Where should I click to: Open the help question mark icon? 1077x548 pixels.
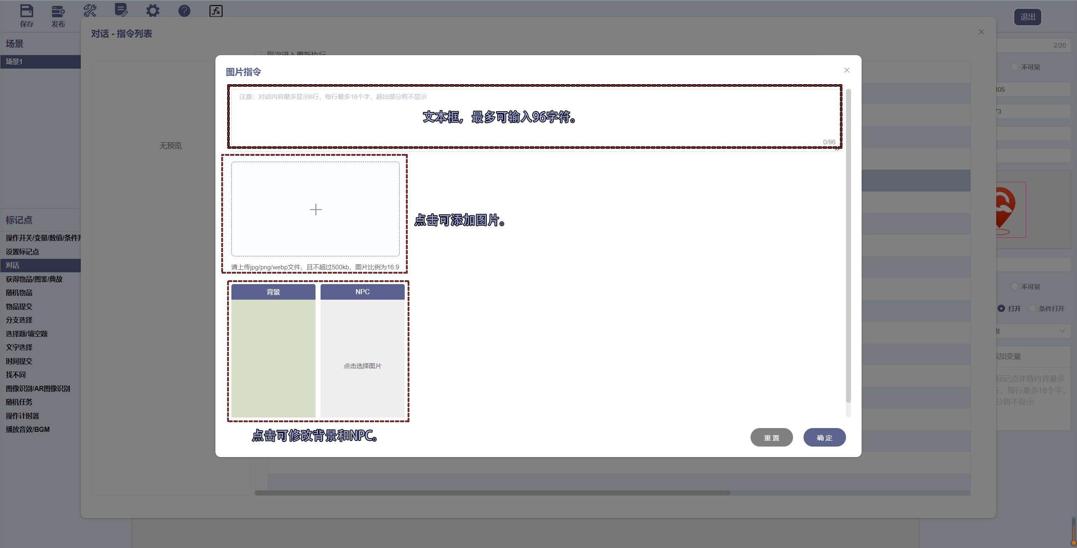point(184,11)
